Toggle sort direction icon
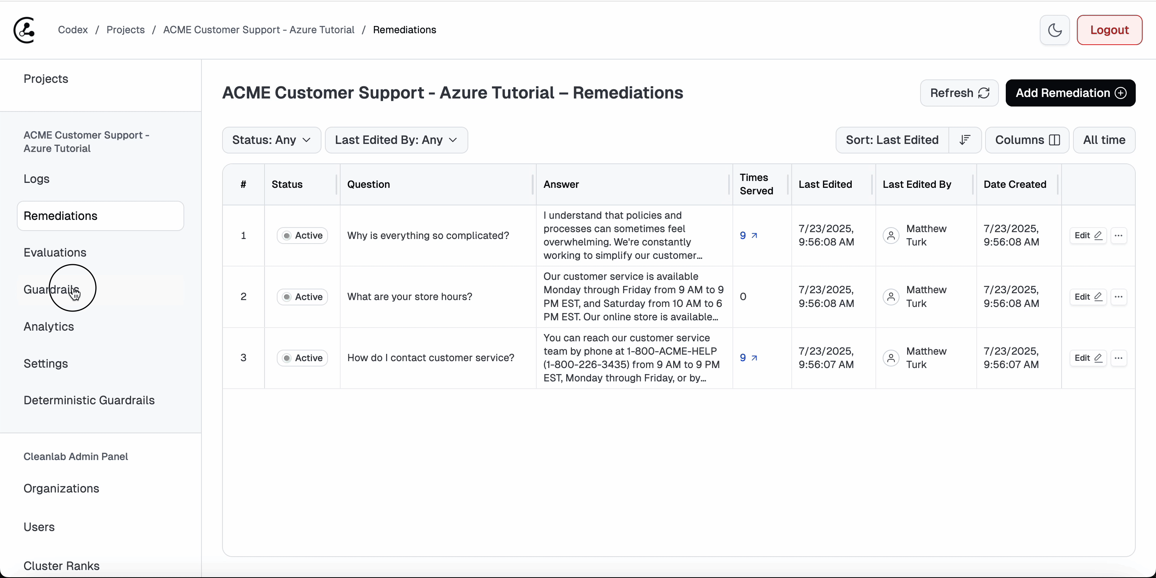1156x578 pixels. coord(965,140)
